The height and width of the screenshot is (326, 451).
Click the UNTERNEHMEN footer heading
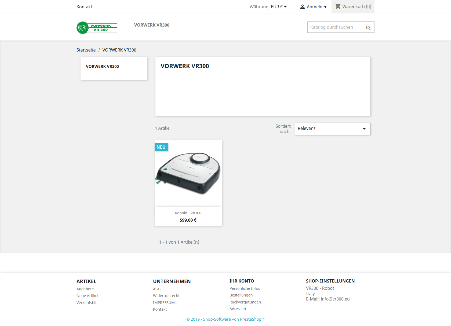[172, 281]
